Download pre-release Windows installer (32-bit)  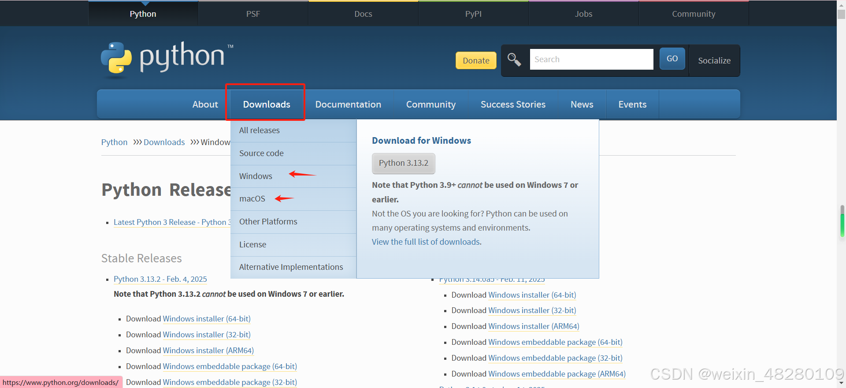(532, 310)
